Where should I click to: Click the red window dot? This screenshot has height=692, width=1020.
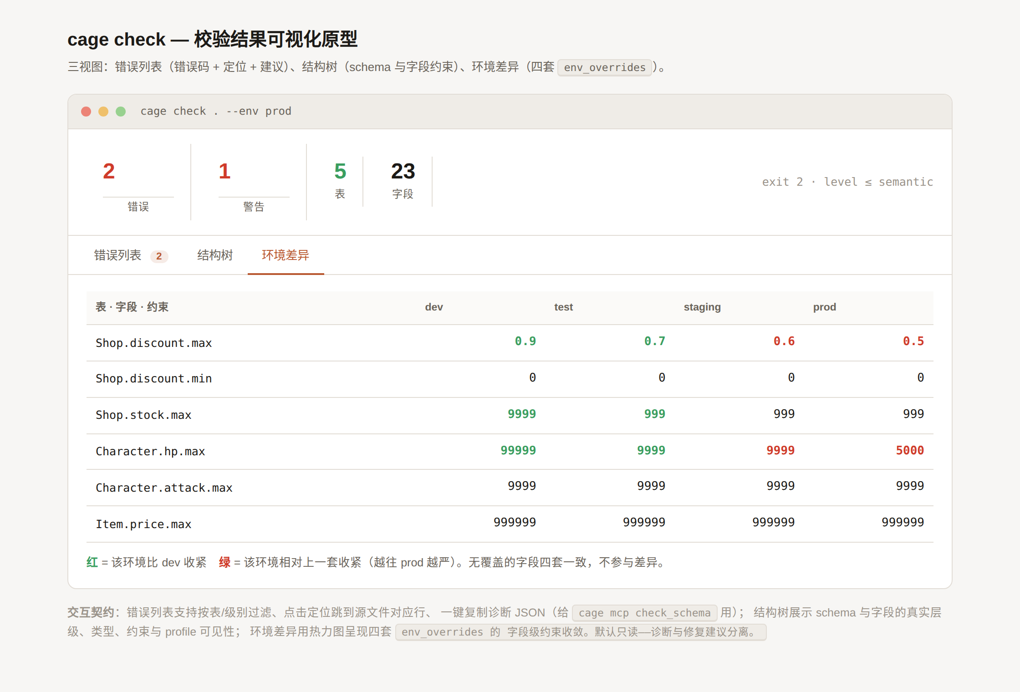tap(86, 112)
